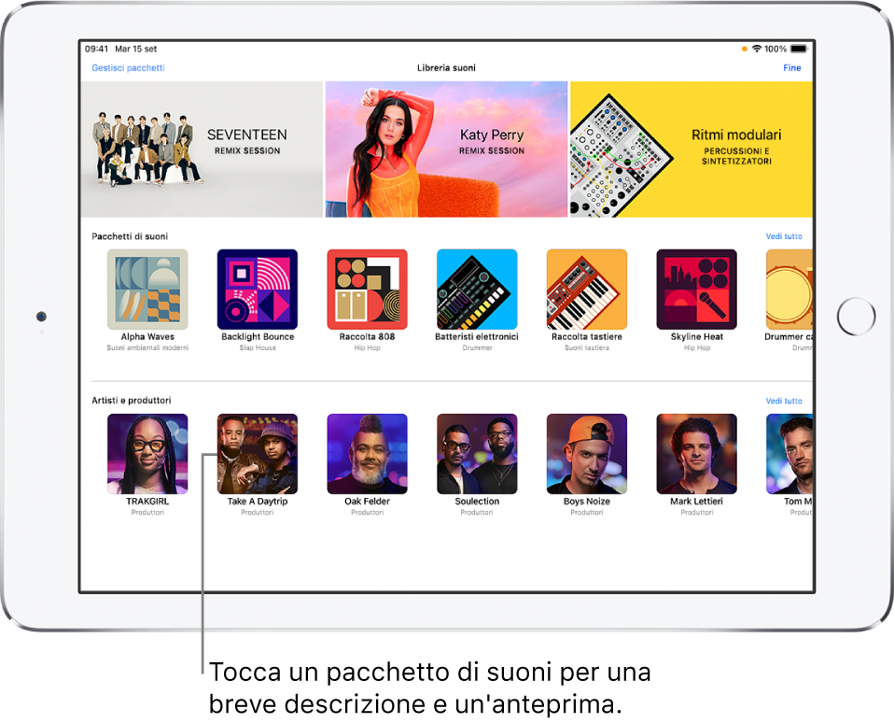Viewport: 894px width, 723px height.
Task: Open Katy Perry Remix Session banner
Action: [446, 149]
